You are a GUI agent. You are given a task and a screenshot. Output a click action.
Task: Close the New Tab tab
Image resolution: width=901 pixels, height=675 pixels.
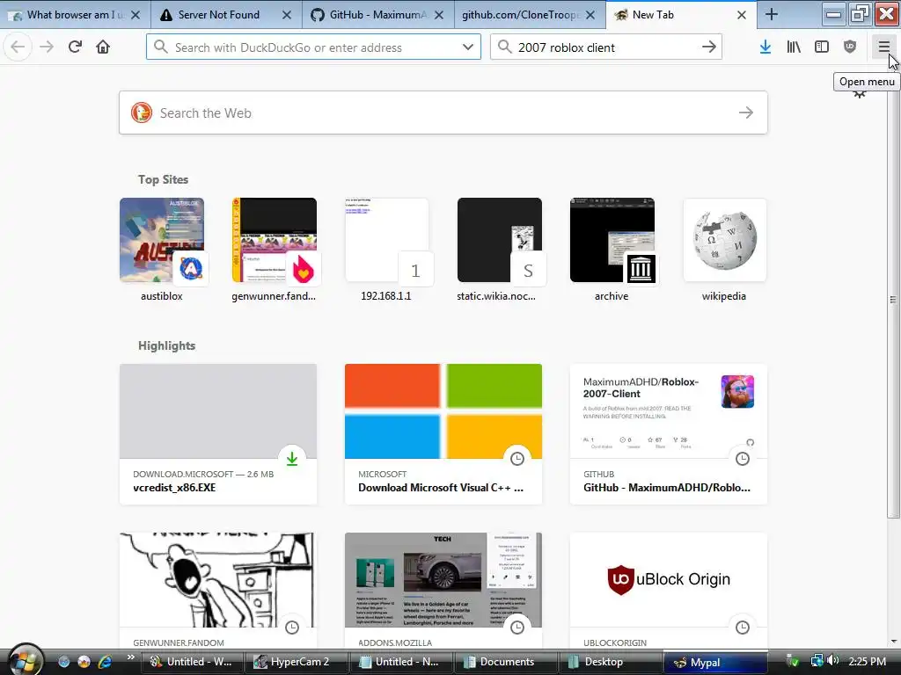coord(742,15)
